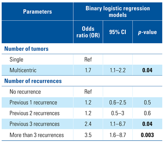Select Multicentric odds ratio 1.7 cell

(x=88, y=70)
